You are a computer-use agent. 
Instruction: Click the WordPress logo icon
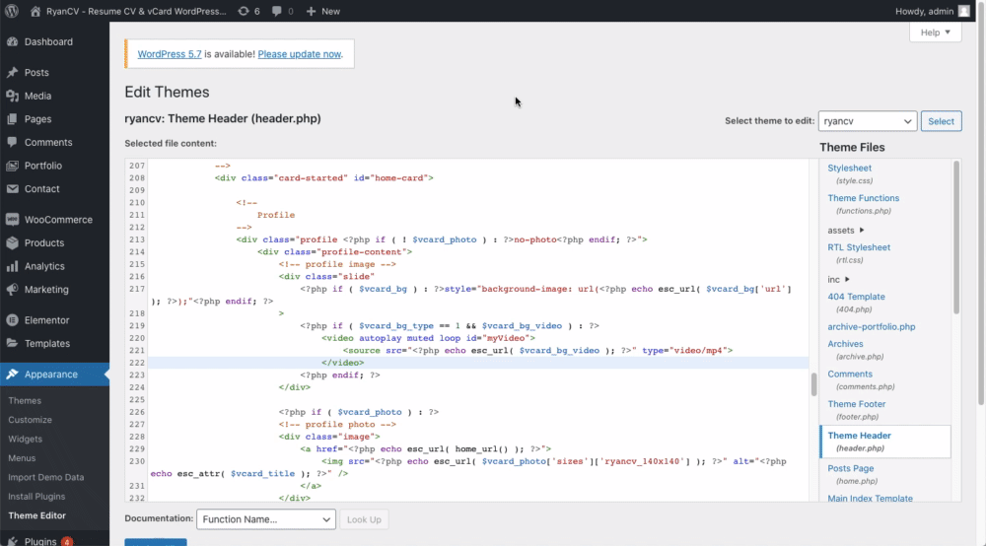12,11
